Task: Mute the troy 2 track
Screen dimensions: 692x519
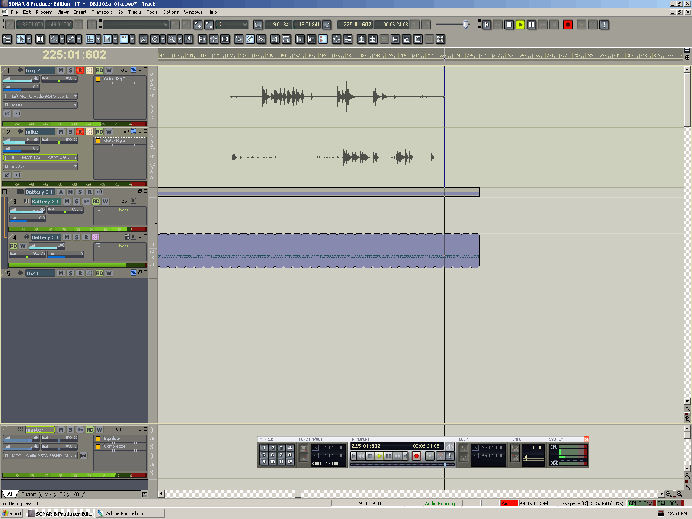Action: pyautogui.click(x=61, y=70)
